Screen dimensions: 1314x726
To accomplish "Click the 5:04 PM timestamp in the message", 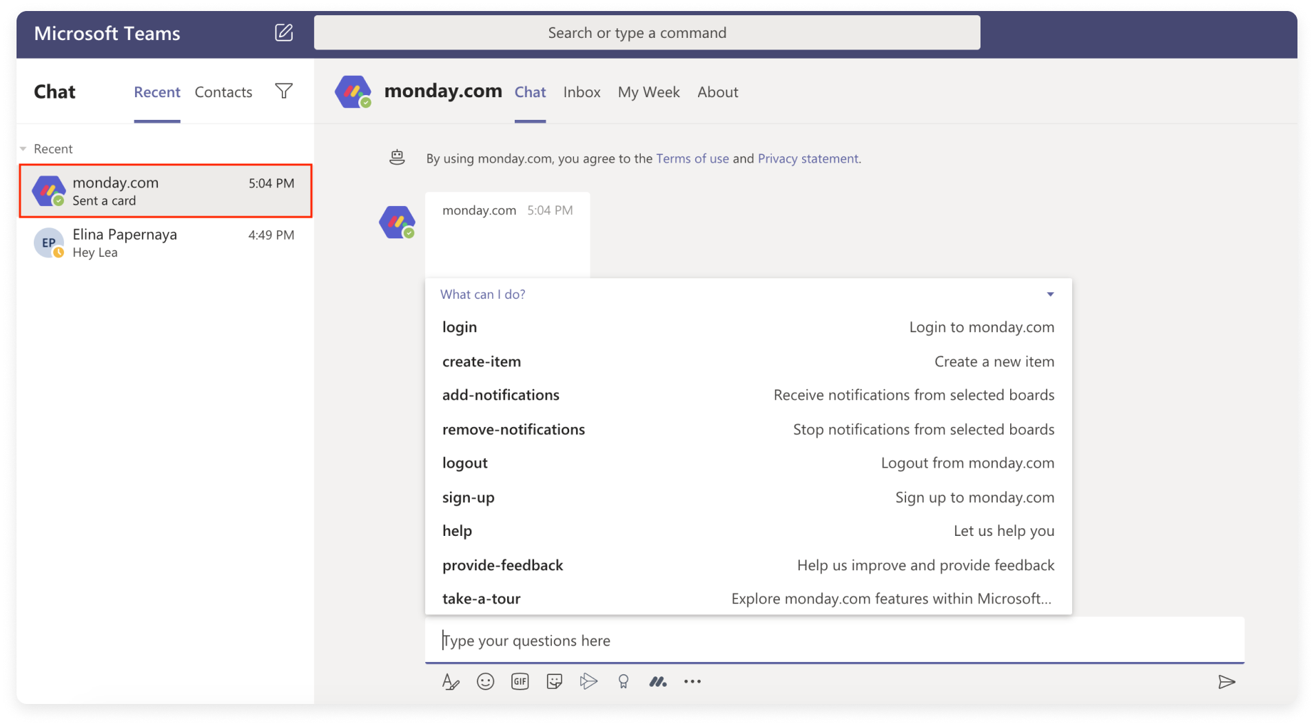I will (550, 210).
